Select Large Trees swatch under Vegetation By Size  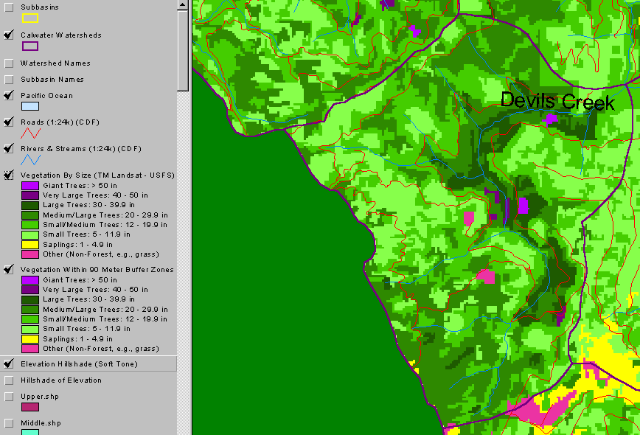point(30,205)
